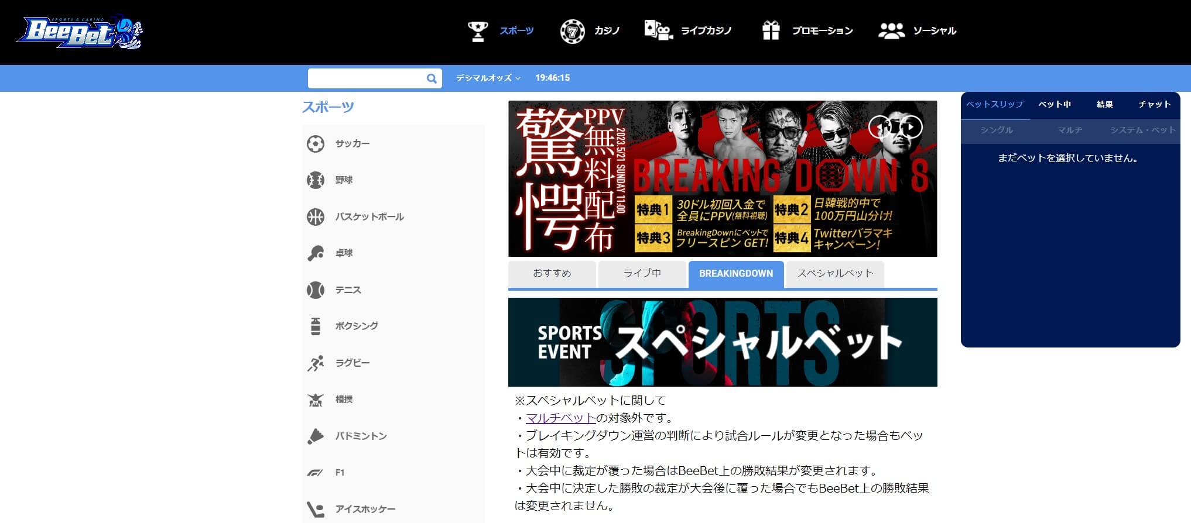Open the テニス sports category
Screen dimensions: 1191x523
click(348, 290)
